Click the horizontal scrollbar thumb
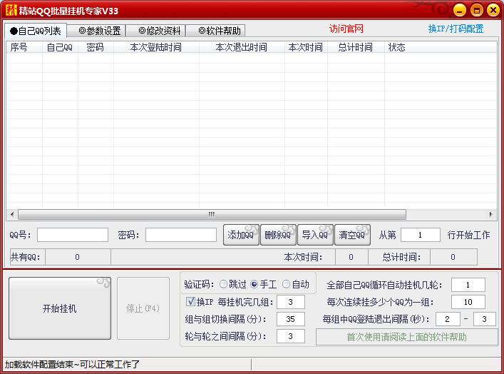This screenshot has width=504, height=374. 212,214
